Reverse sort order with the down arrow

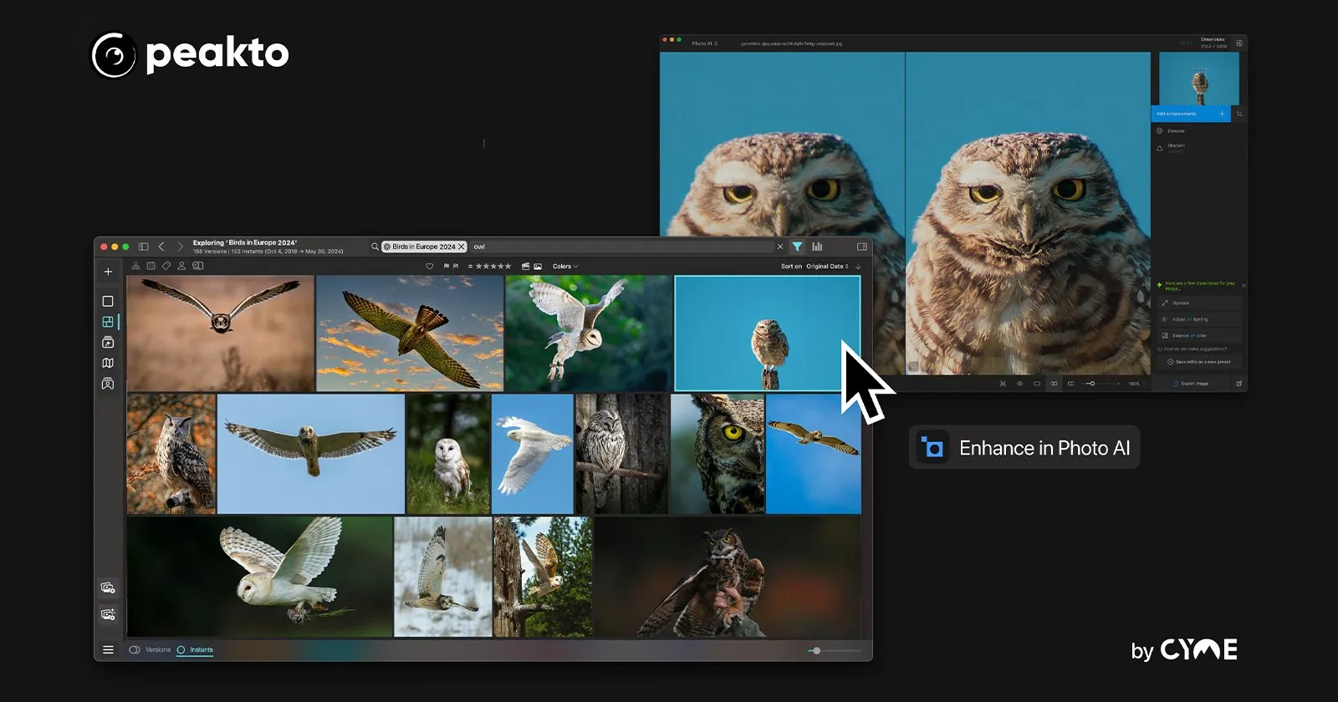tap(858, 267)
